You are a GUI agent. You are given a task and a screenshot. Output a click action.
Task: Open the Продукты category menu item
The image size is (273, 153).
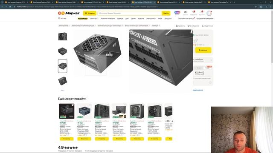click(x=168, y=19)
